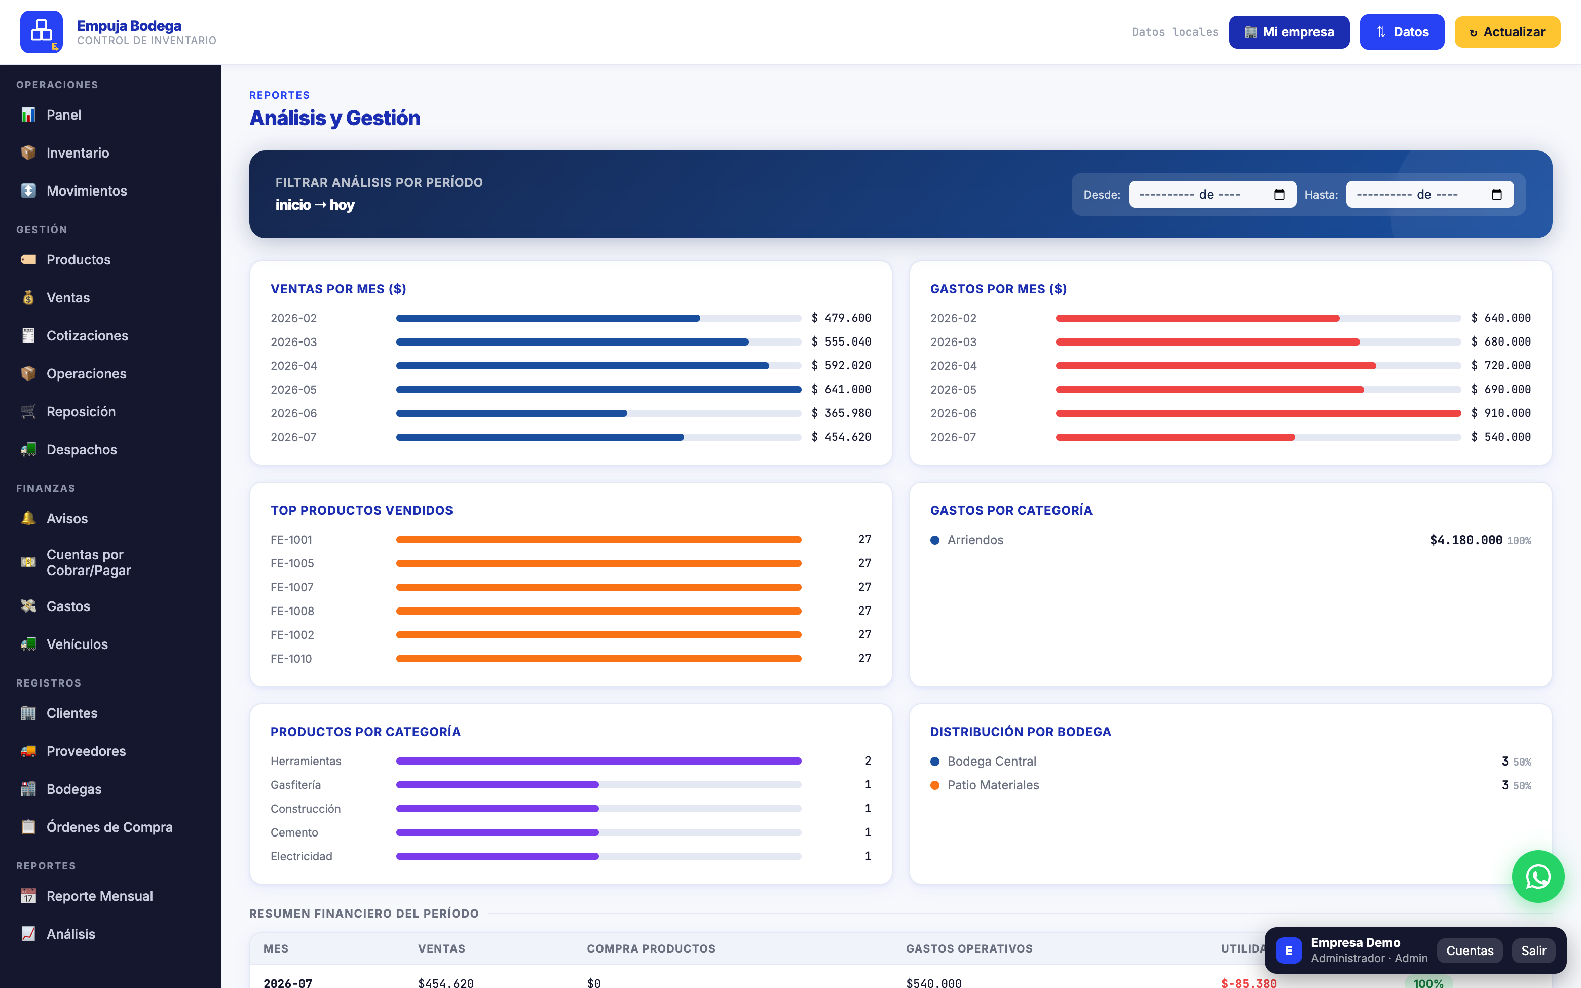This screenshot has width=1581, height=988.
Task: Click the Proveedores delivery truck icon
Action: 28,751
